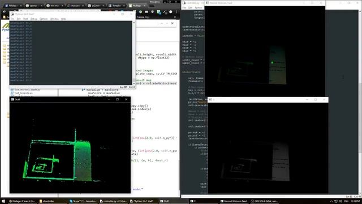Open controller.py taskbar button
Image resolution: width=362 pixels, height=204 pixels.
(113, 201)
